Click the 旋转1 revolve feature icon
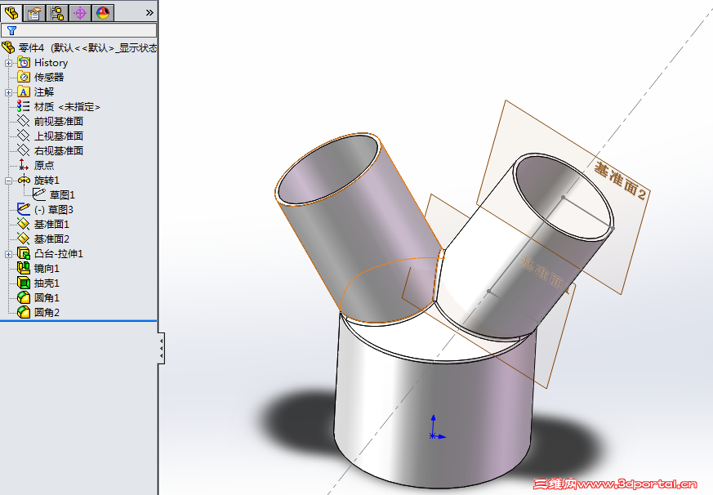The width and height of the screenshot is (713, 495). 24,180
